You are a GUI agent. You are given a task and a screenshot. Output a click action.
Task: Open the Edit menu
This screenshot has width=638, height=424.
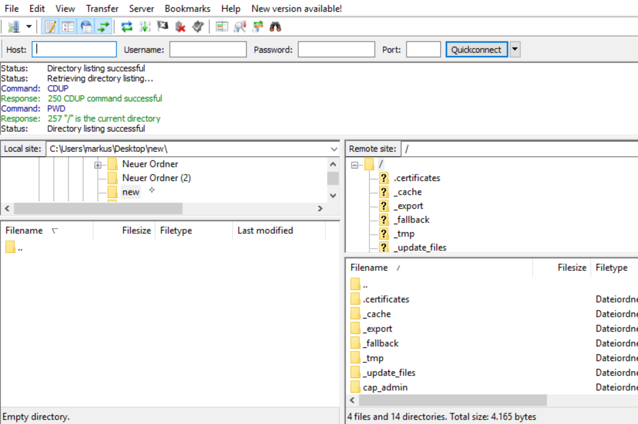pos(37,8)
